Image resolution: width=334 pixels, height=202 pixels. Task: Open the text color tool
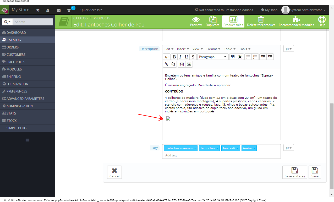click(239, 57)
